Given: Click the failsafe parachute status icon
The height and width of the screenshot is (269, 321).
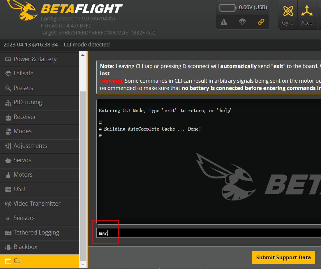Looking at the screenshot, I should (242, 22).
